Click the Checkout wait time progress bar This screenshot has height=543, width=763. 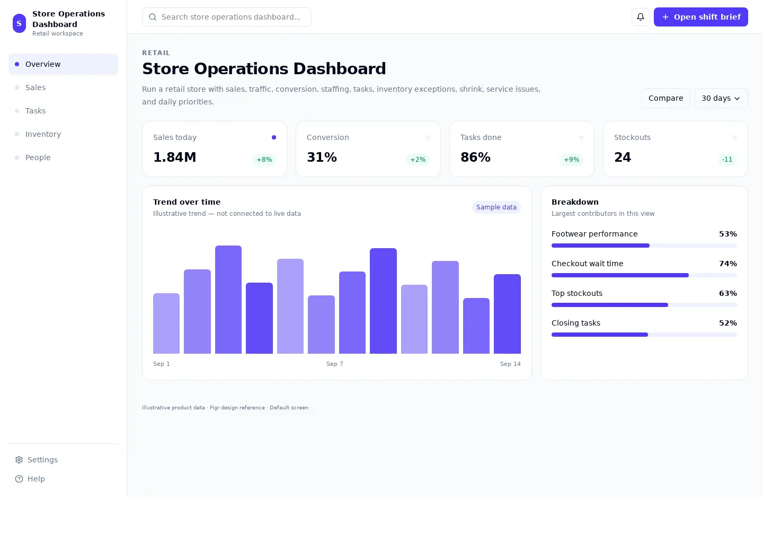(x=644, y=275)
